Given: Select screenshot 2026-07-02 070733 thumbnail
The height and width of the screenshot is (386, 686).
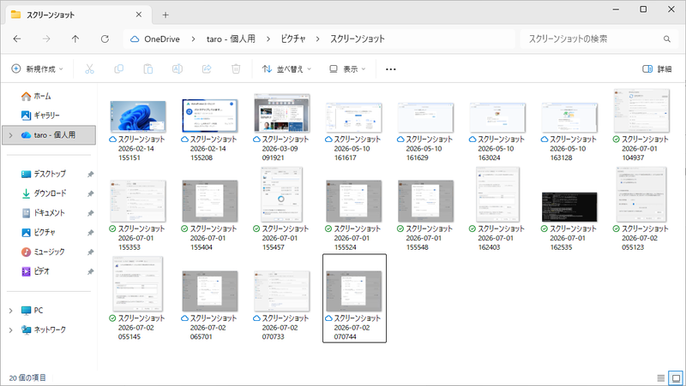Looking at the screenshot, I should tap(282, 291).
